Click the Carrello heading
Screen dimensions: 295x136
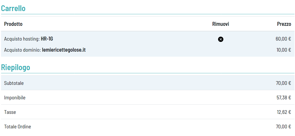13,8
